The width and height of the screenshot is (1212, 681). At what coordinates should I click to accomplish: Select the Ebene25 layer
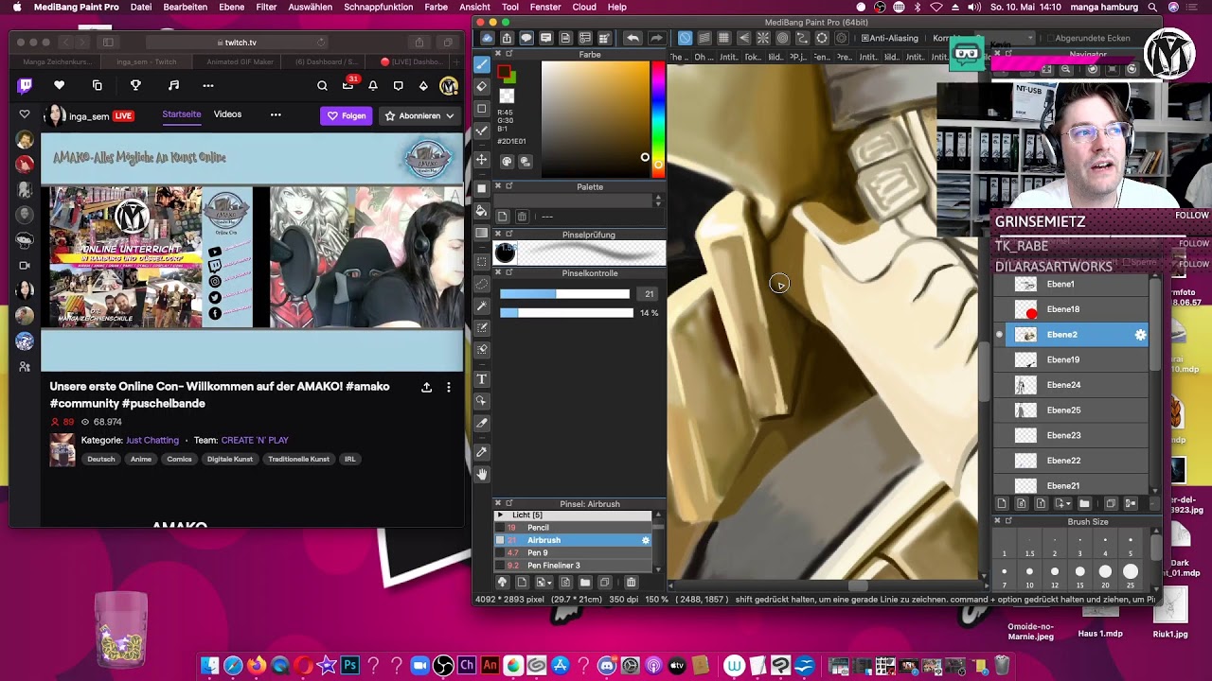point(1071,410)
